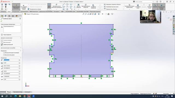Click the command search box
175x98 pixels.
[144, 2]
